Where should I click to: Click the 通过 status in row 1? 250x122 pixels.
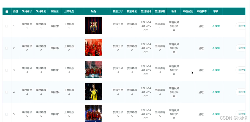pyautogui.click(x=201, y=26)
